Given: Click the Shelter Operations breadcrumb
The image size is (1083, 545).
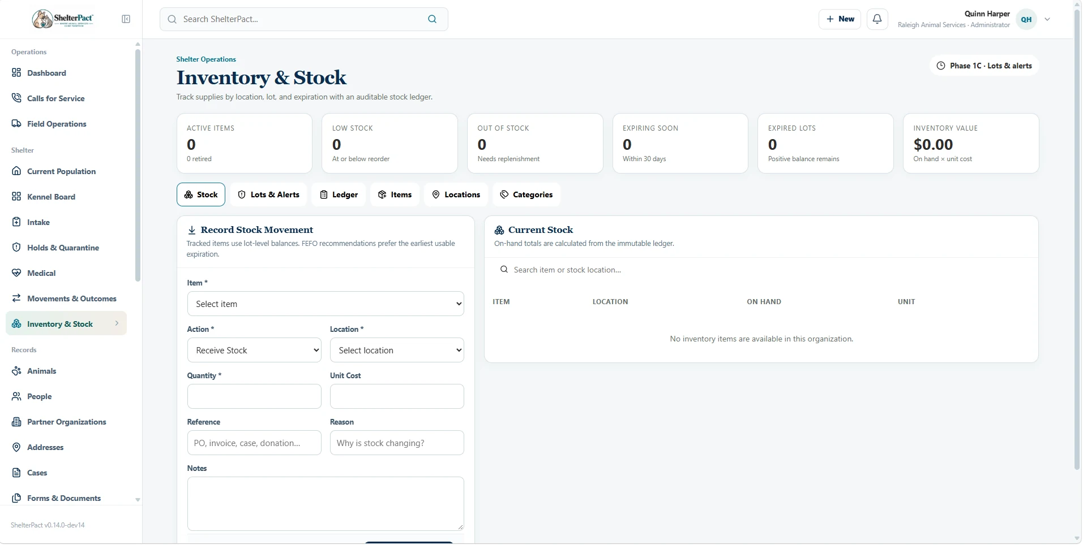Looking at the screenshot, I should (x=206, y=59).
